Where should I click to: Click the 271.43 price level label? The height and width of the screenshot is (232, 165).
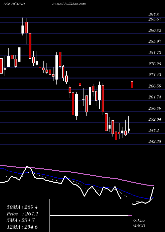click(x=154, y=75)
